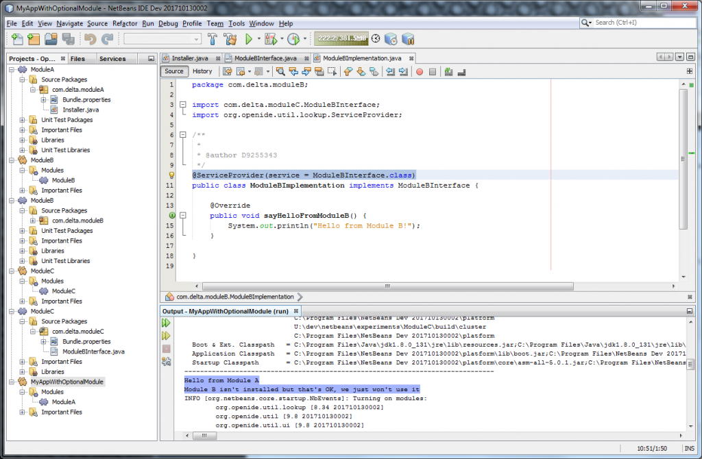
Task: Switch editor to History view
Action: pyautogui.click(x=202, y=71)
